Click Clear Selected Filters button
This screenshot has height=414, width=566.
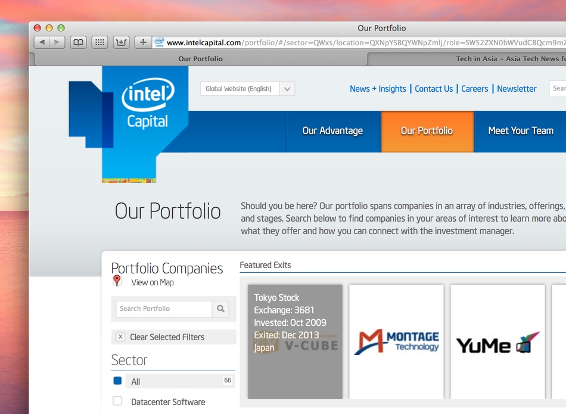click(173, 337)
